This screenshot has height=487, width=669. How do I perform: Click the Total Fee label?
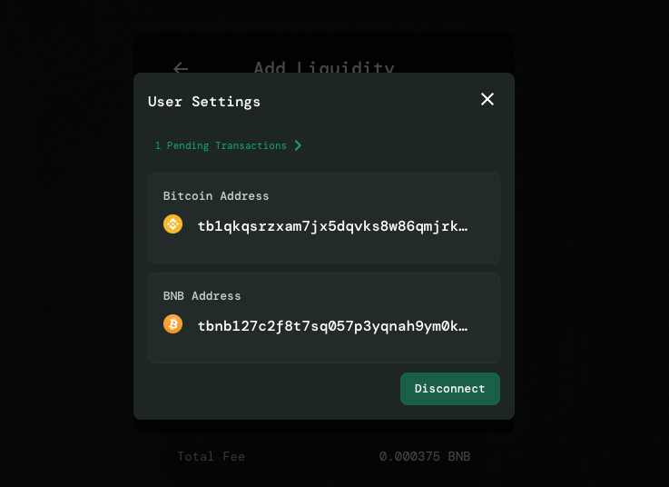point(212,456)
